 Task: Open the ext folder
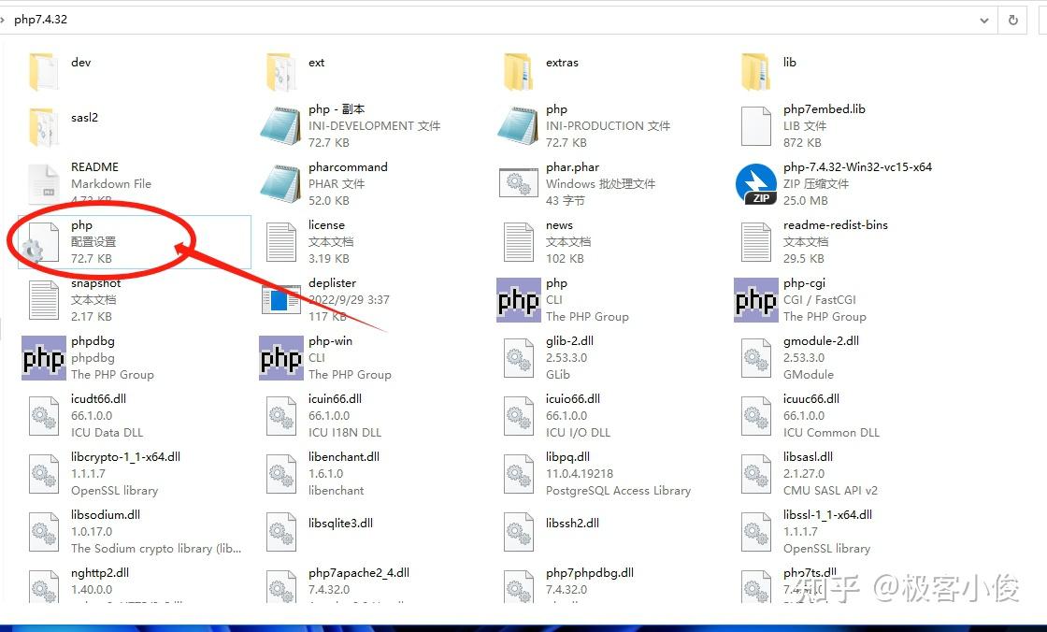pyautogui.click(x=316, y=62)
